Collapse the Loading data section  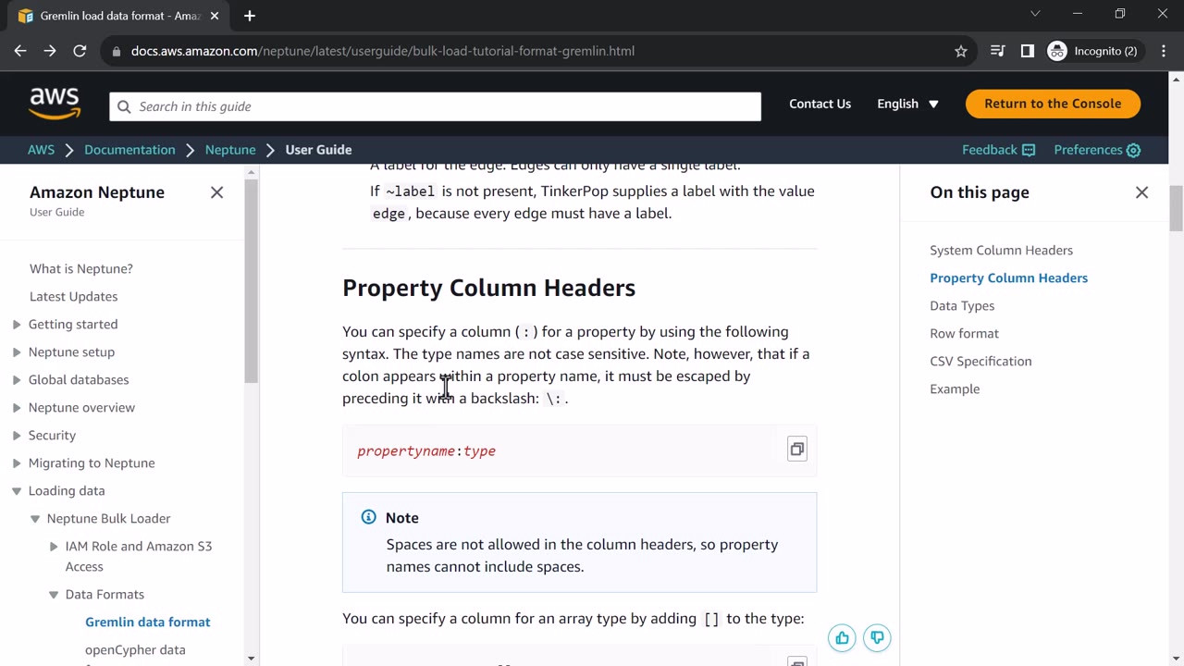17,490
